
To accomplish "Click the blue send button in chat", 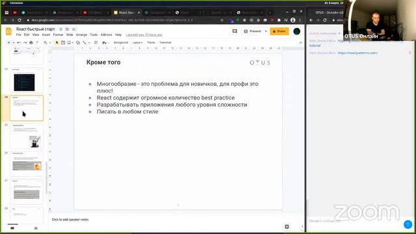I will point(408,224).
